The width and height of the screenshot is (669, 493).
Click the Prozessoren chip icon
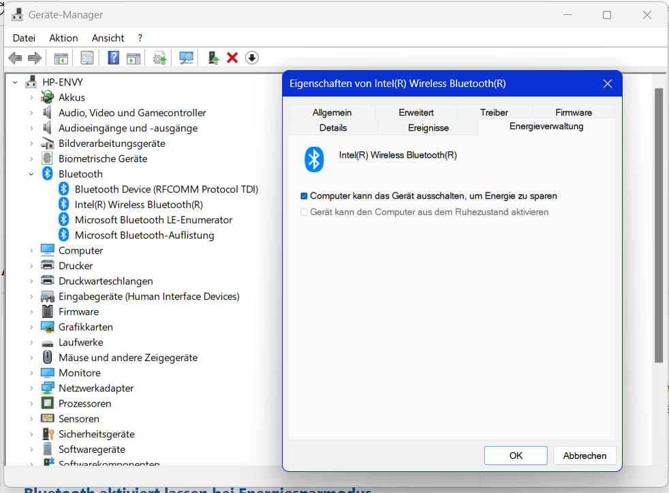(48, 403)
